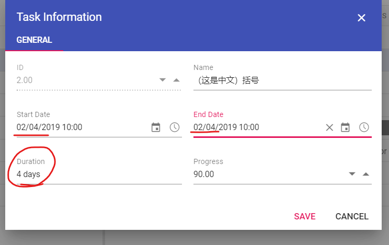Image resolution: width=389 pixels, height=245 pixels.
Task: Focus the Duration field showing 4 days
Action: (94, 174)
